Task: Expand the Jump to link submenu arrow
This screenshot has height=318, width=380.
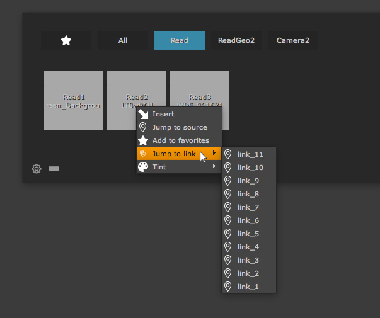Action: click(214, 154)
